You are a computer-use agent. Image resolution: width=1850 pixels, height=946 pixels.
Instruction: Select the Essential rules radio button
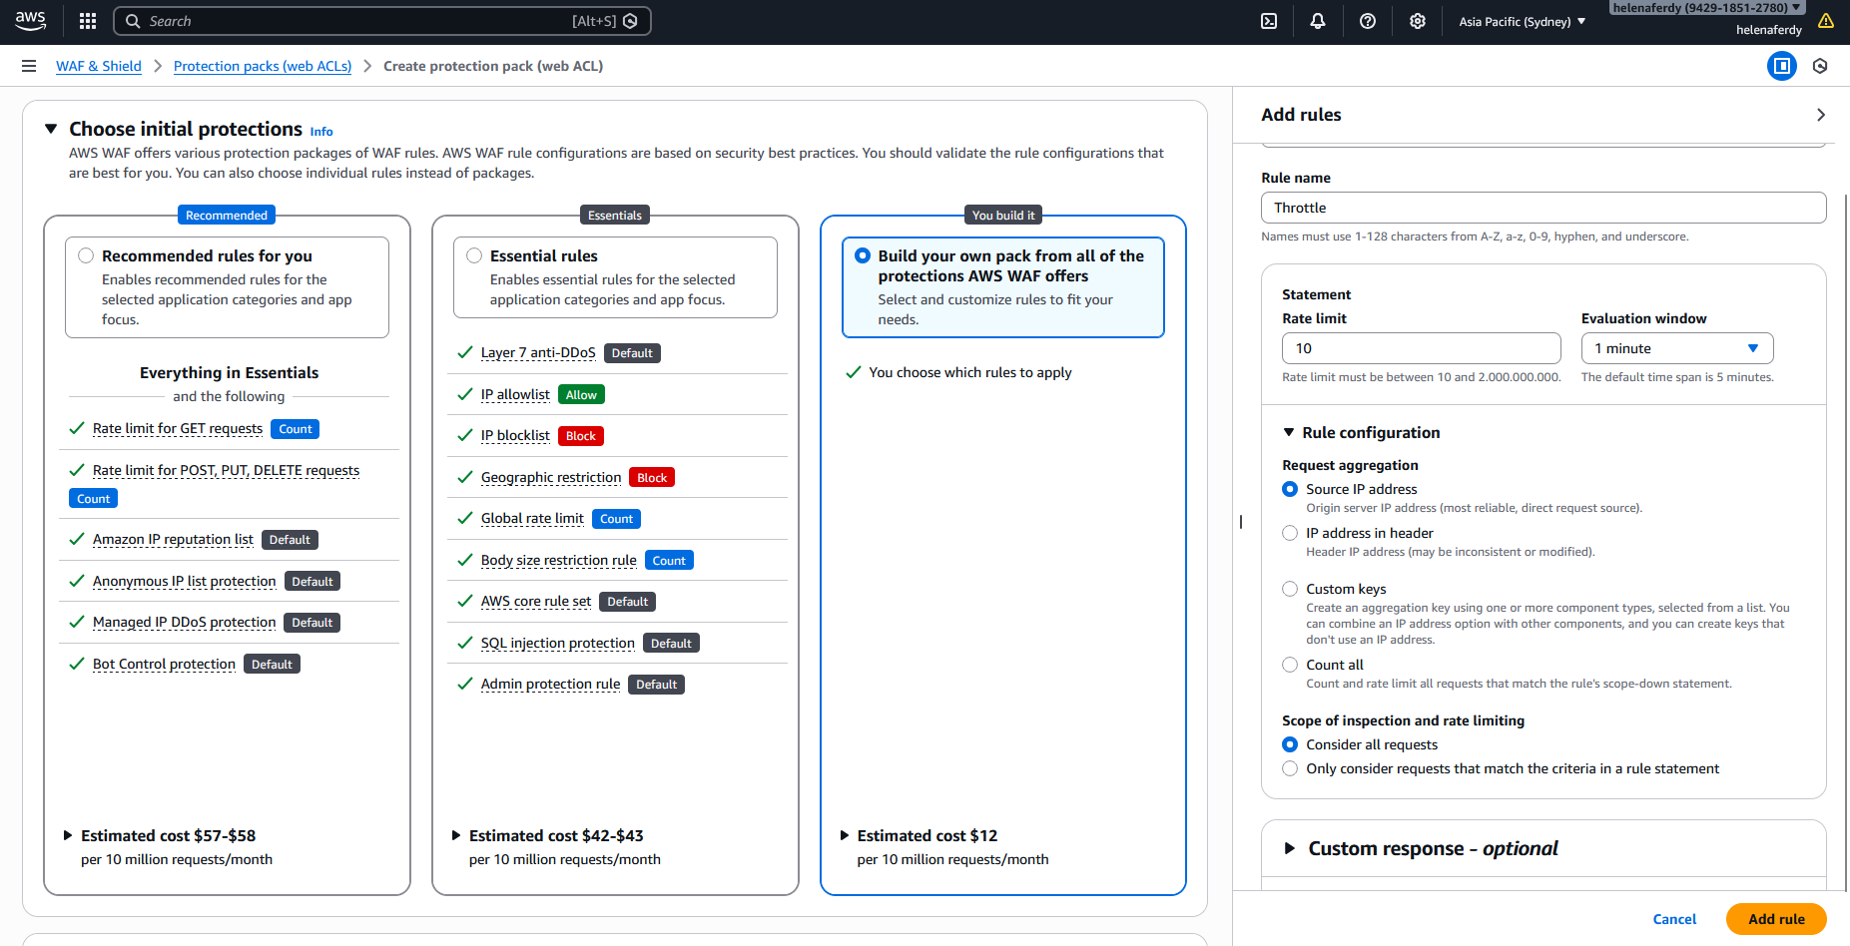click(474, 256)
